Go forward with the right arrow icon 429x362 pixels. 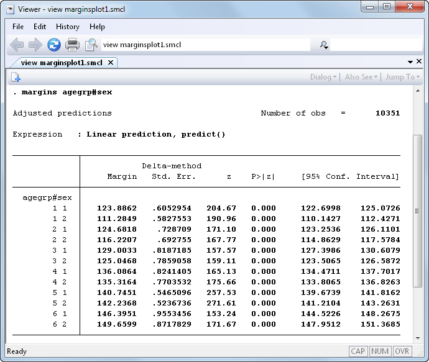click(x=35, y=45)
